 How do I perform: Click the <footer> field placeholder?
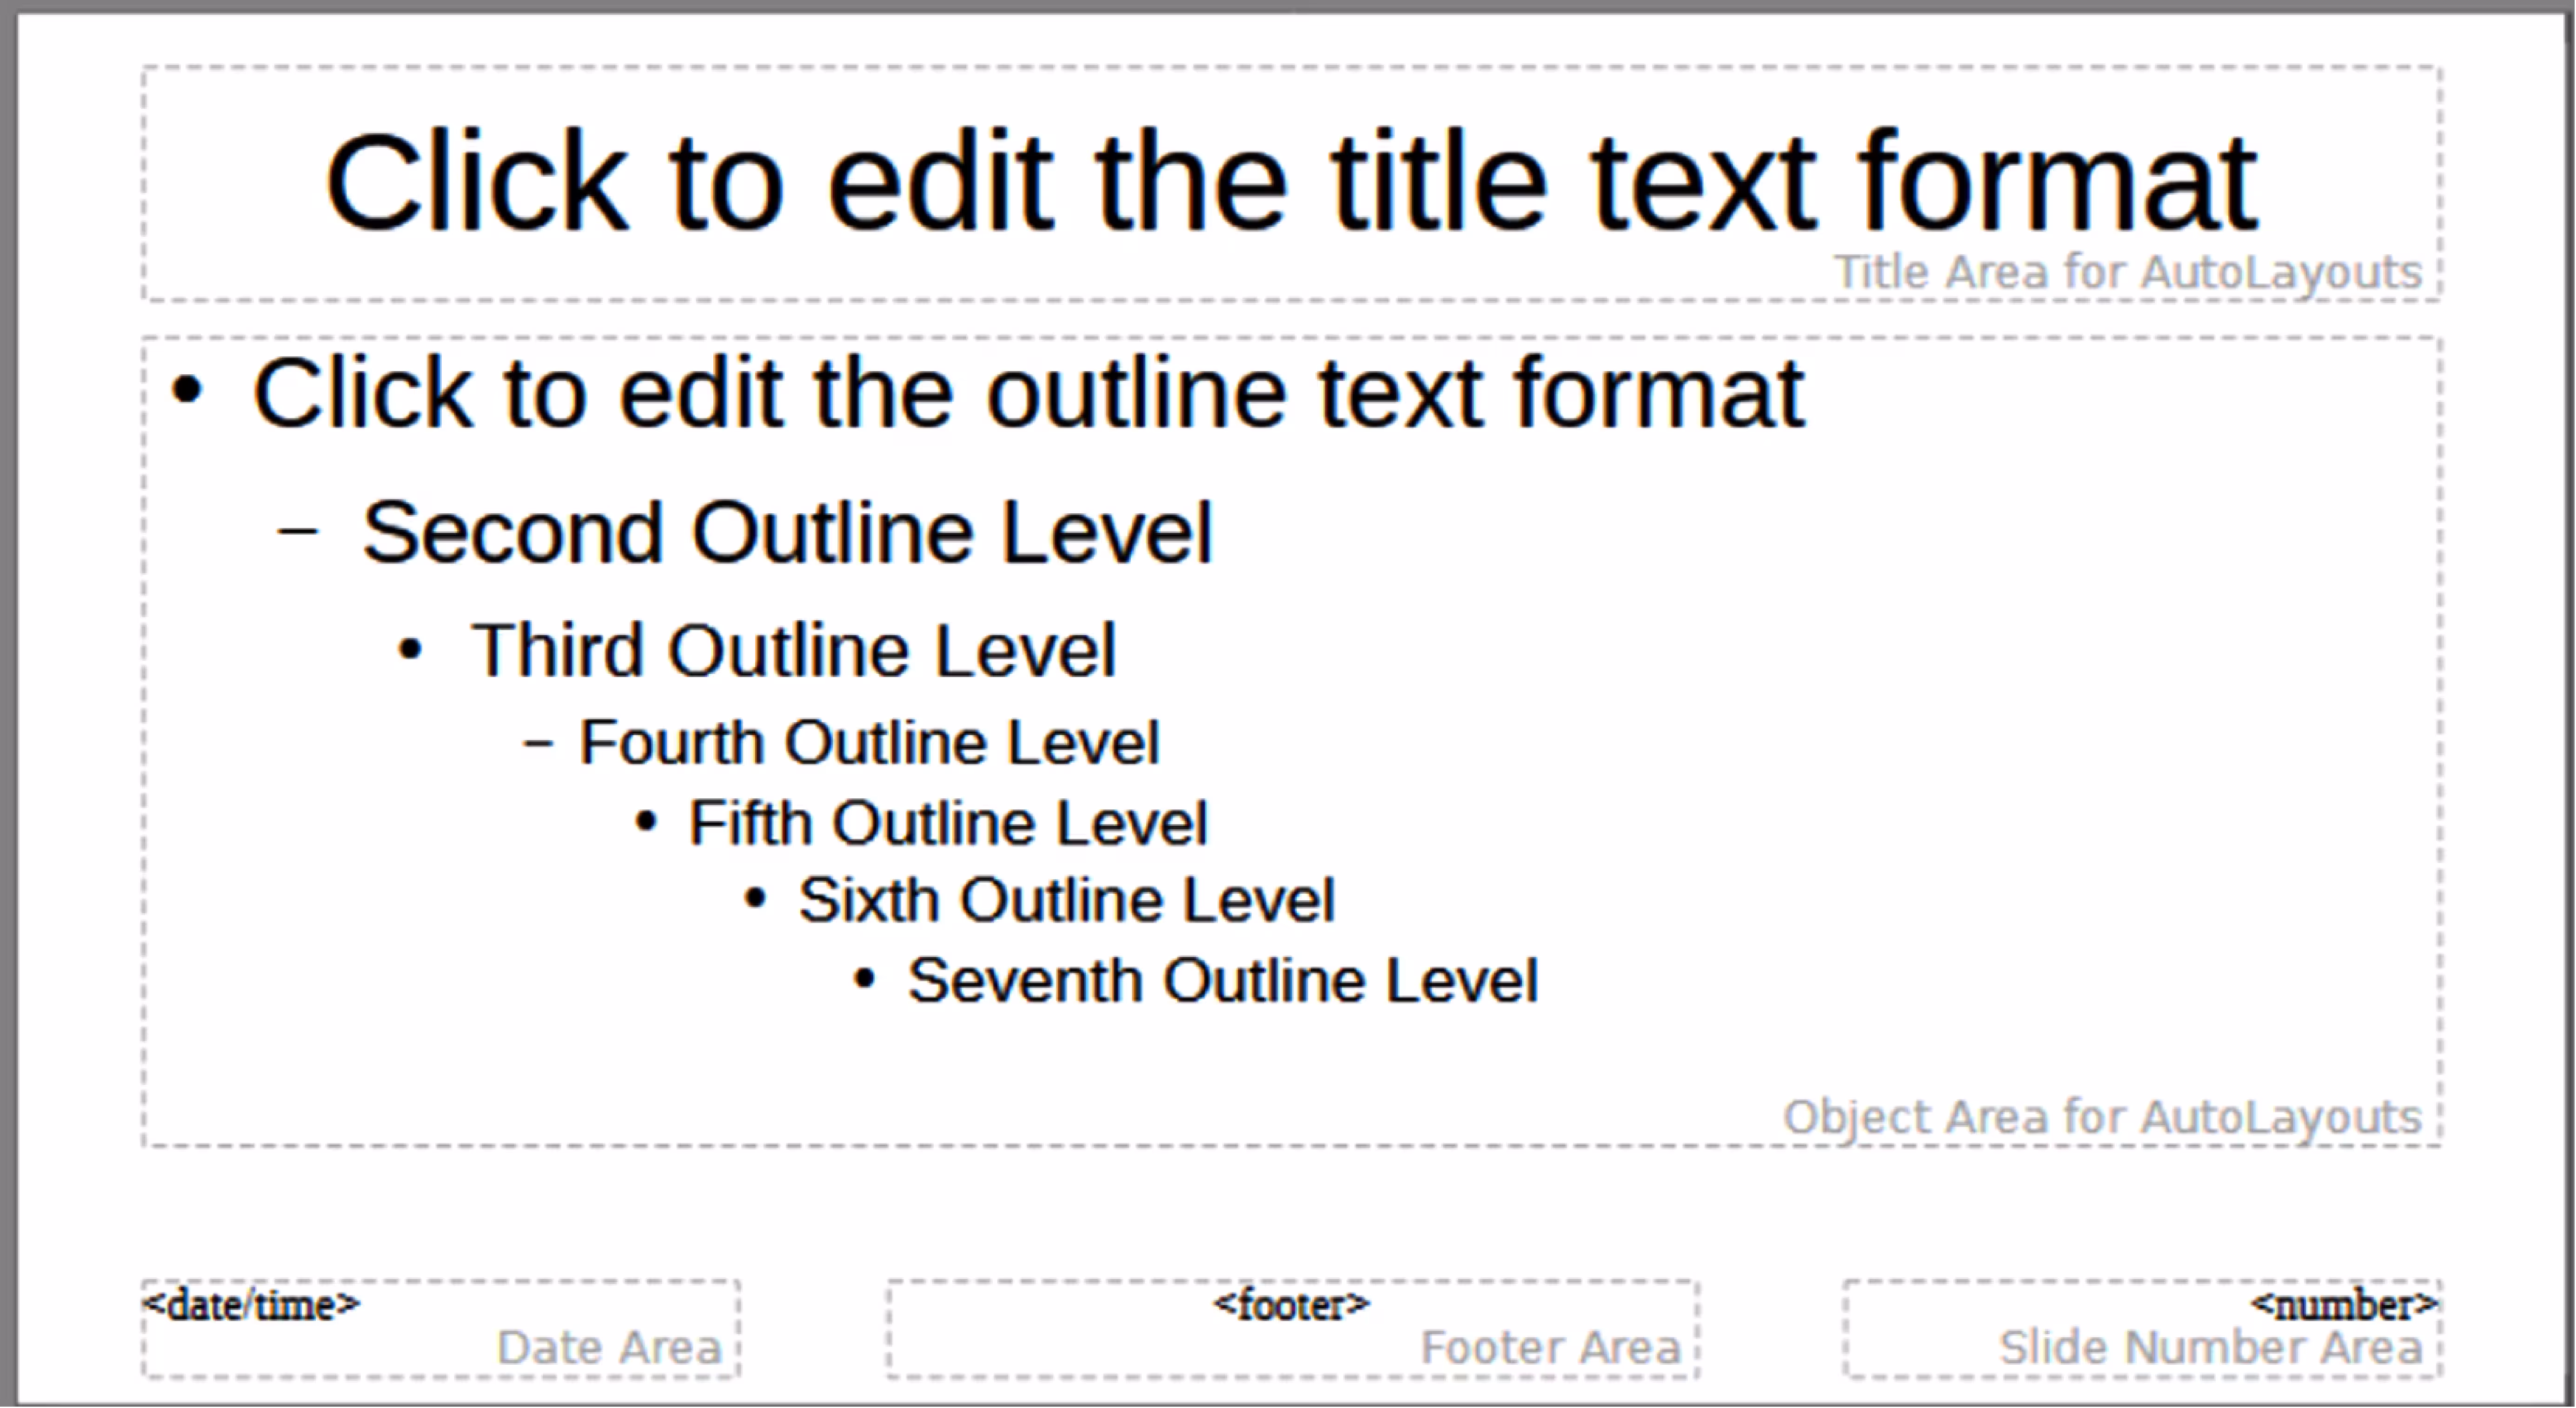click(x=1291, y=1304)
